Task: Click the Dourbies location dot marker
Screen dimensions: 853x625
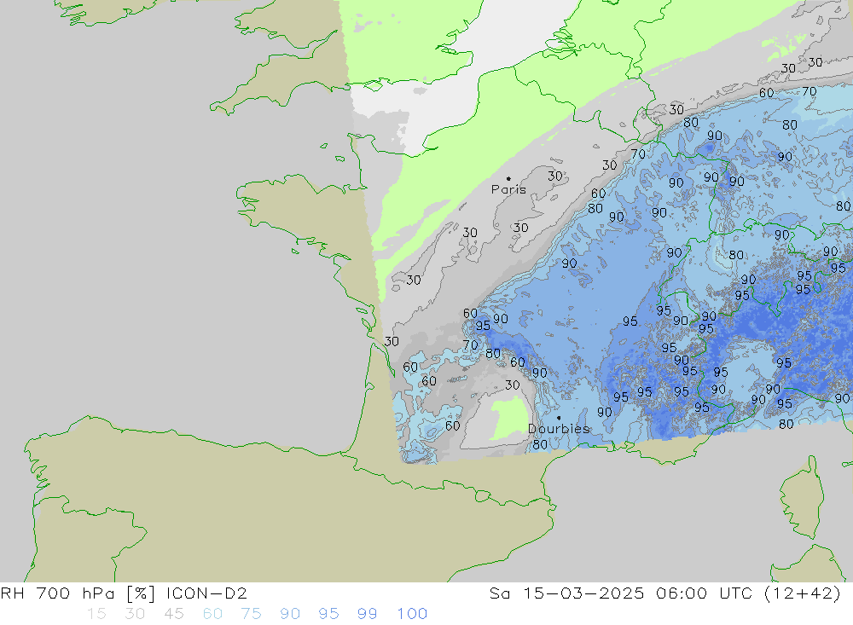Action: click(559, 418)
